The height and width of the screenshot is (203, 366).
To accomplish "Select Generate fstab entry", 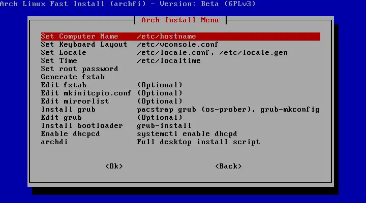I will pos(180,77).
